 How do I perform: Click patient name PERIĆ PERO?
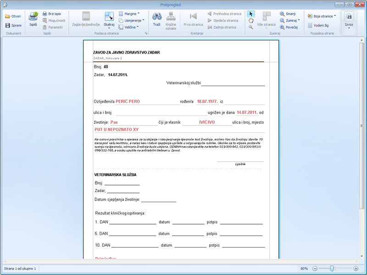point(128,101)
